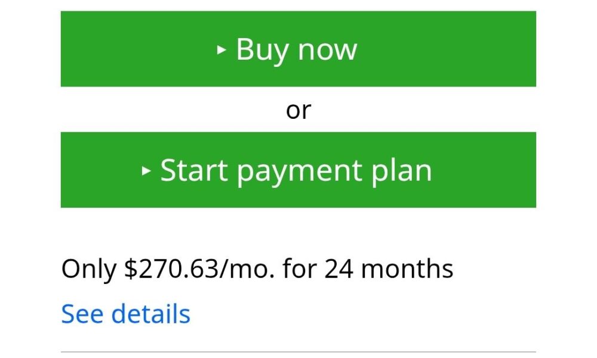The image size is (597, 358).
Task: Start the payment plan
Action: pos(298,170)
